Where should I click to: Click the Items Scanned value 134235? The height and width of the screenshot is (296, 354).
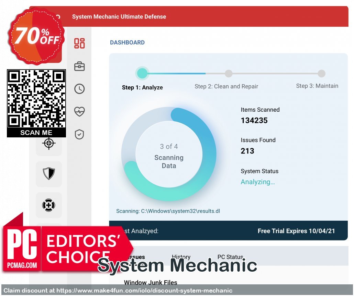254,121
